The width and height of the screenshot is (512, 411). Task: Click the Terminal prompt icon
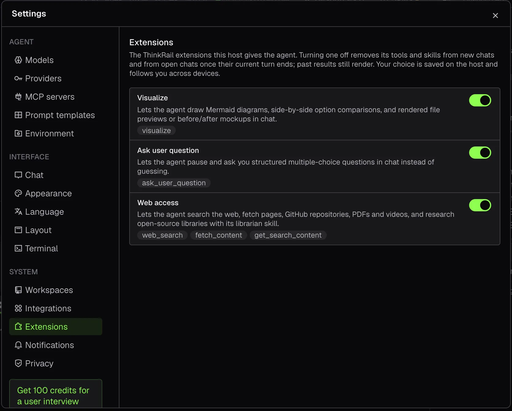point(18,248)
